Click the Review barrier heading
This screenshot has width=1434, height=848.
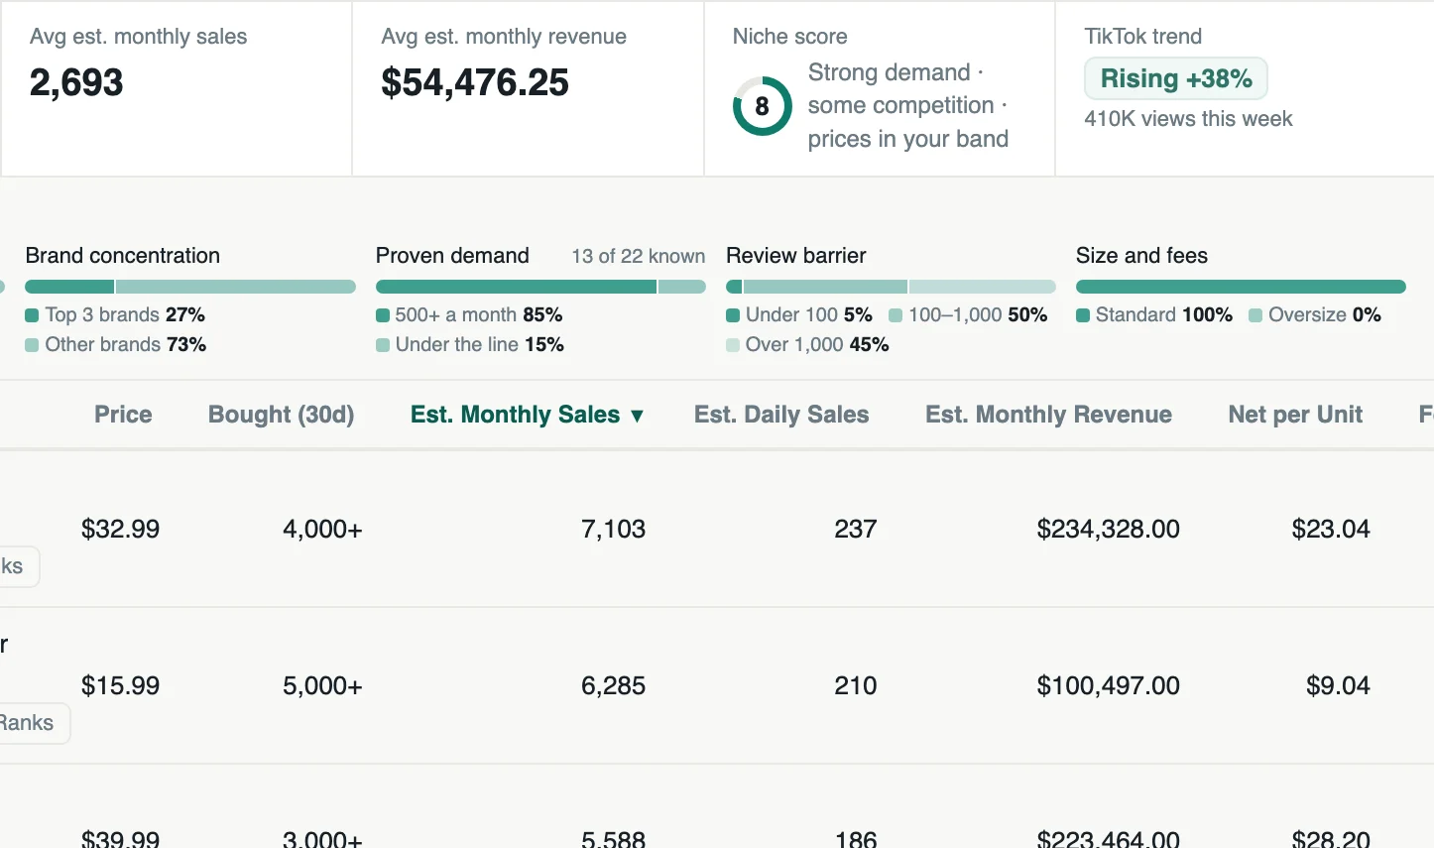click(x=796, y=256)
